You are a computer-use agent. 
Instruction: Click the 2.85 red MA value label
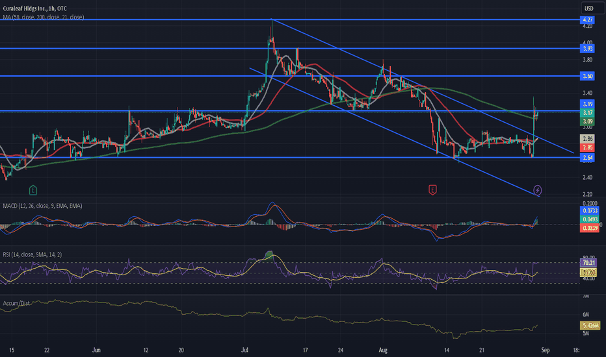click(587, 147)
